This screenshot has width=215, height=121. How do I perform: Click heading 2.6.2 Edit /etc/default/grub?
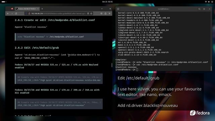click(x=37, y=48)
